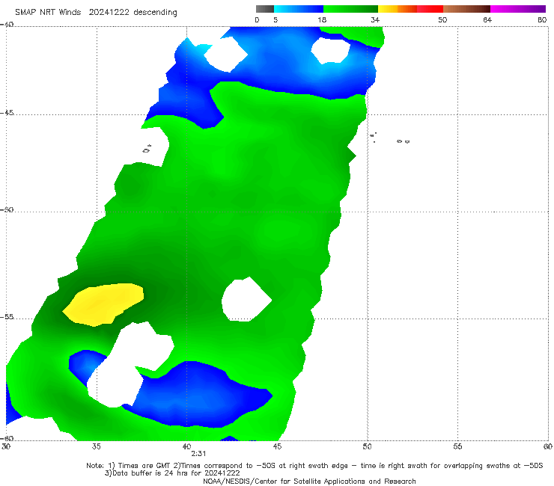
Task: Click the white data gap near 57S 37E
Action: point(131,366)
